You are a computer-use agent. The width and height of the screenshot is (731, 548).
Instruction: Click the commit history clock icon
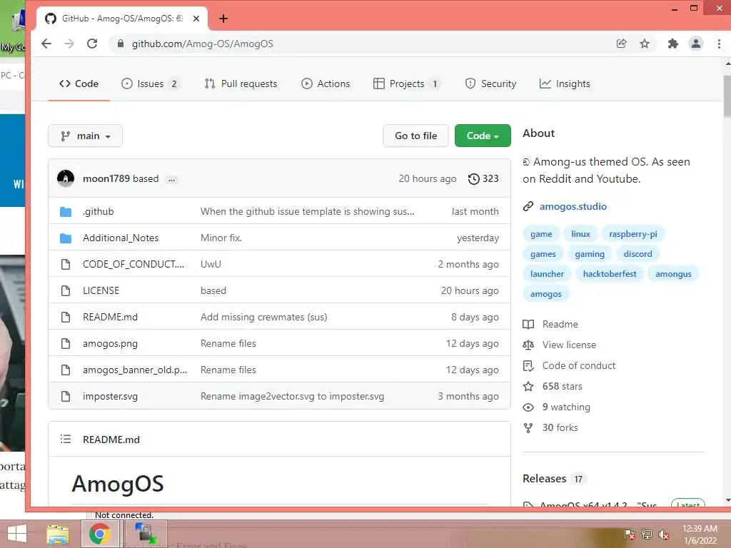[x=474, y=179]
